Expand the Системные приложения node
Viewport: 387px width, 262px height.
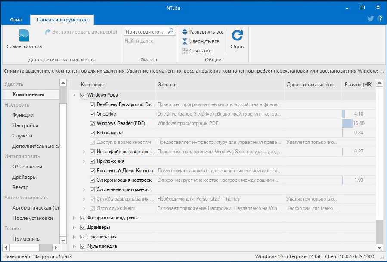click(x=84, y=189)
